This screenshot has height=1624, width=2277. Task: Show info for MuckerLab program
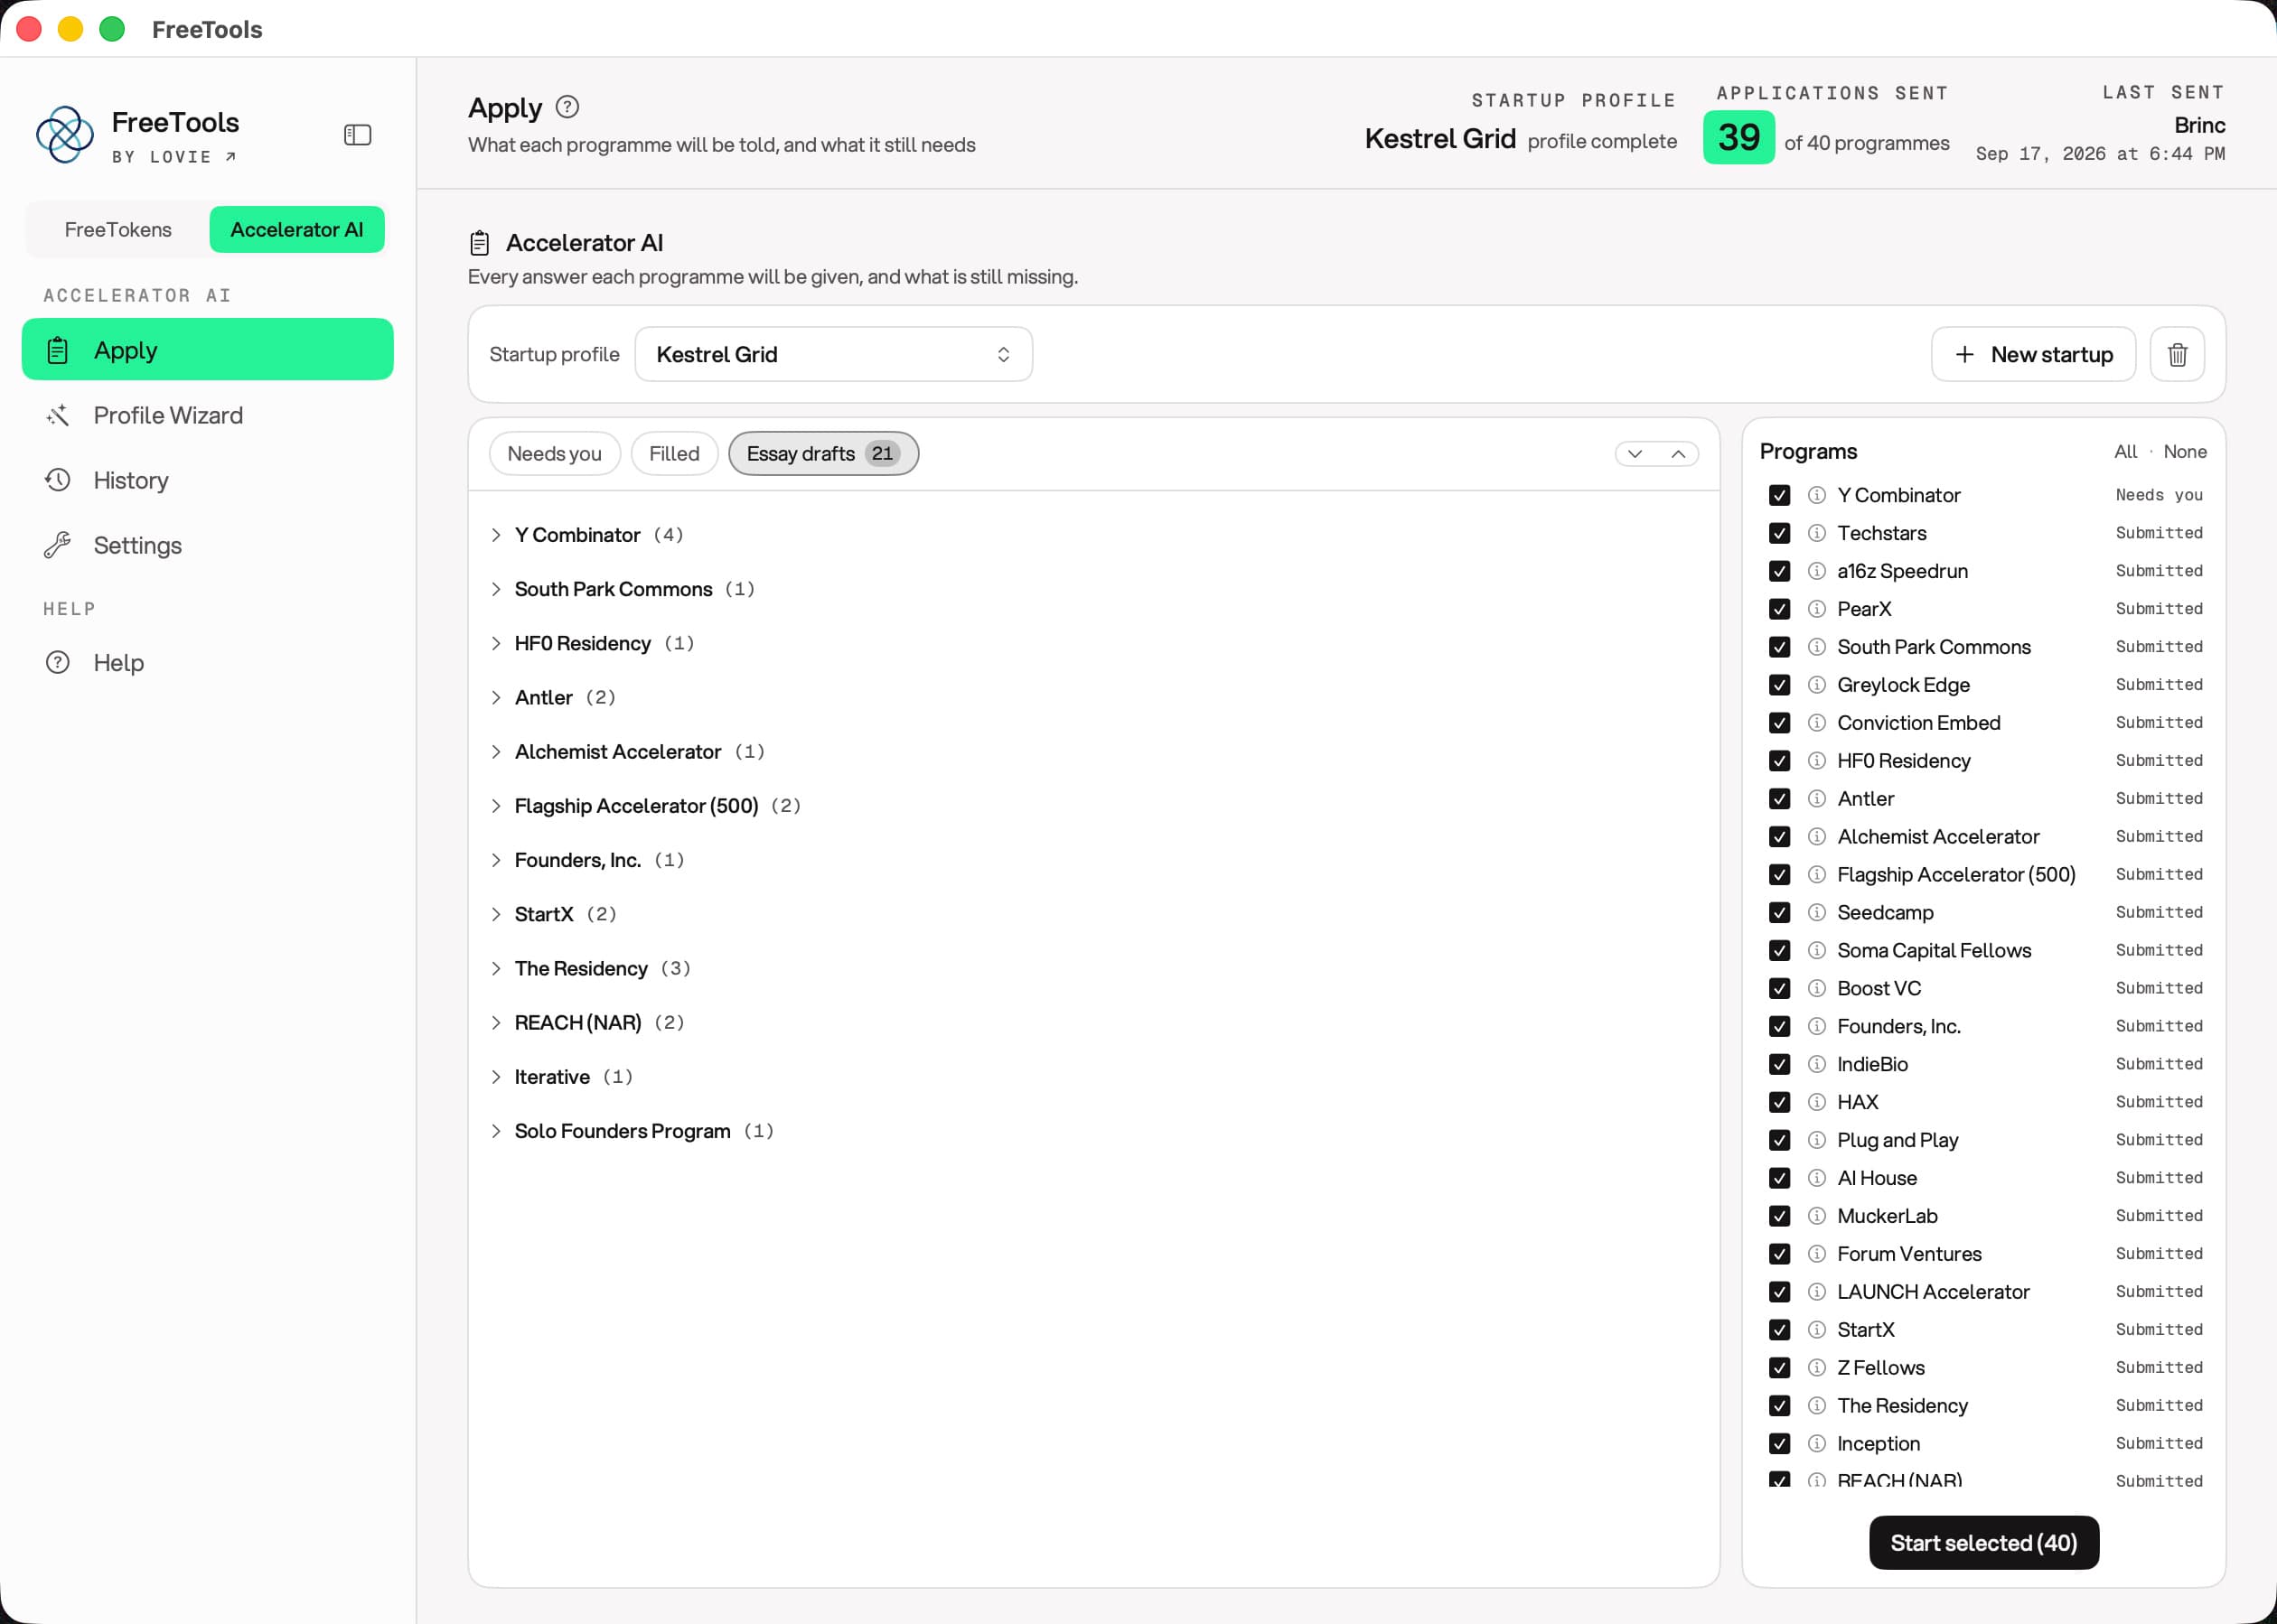[1817, 1216]
